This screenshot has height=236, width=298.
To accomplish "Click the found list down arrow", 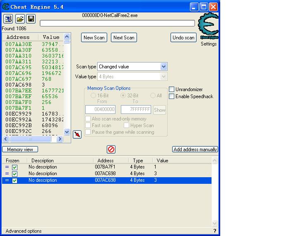I will point(67,132).
